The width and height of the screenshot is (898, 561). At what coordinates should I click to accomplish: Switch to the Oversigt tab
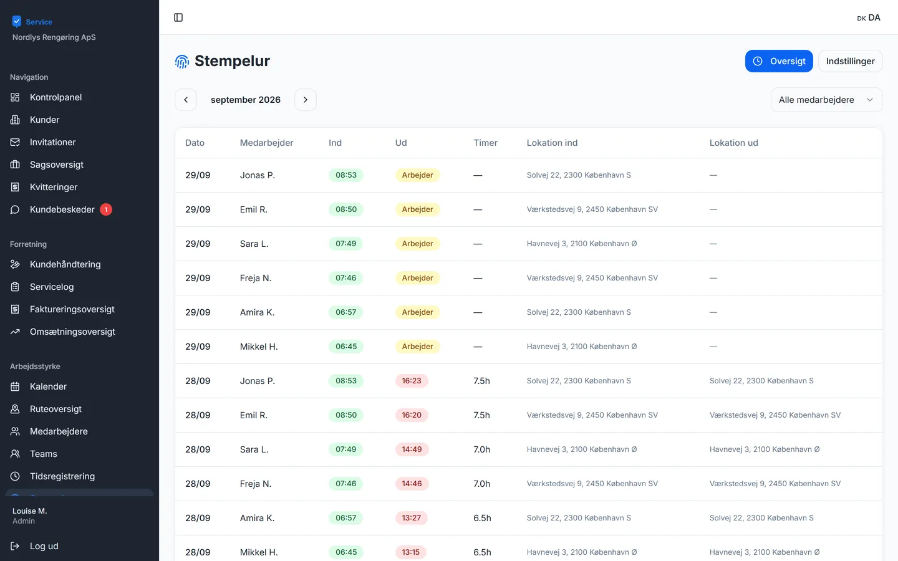[x=779, y=61]
